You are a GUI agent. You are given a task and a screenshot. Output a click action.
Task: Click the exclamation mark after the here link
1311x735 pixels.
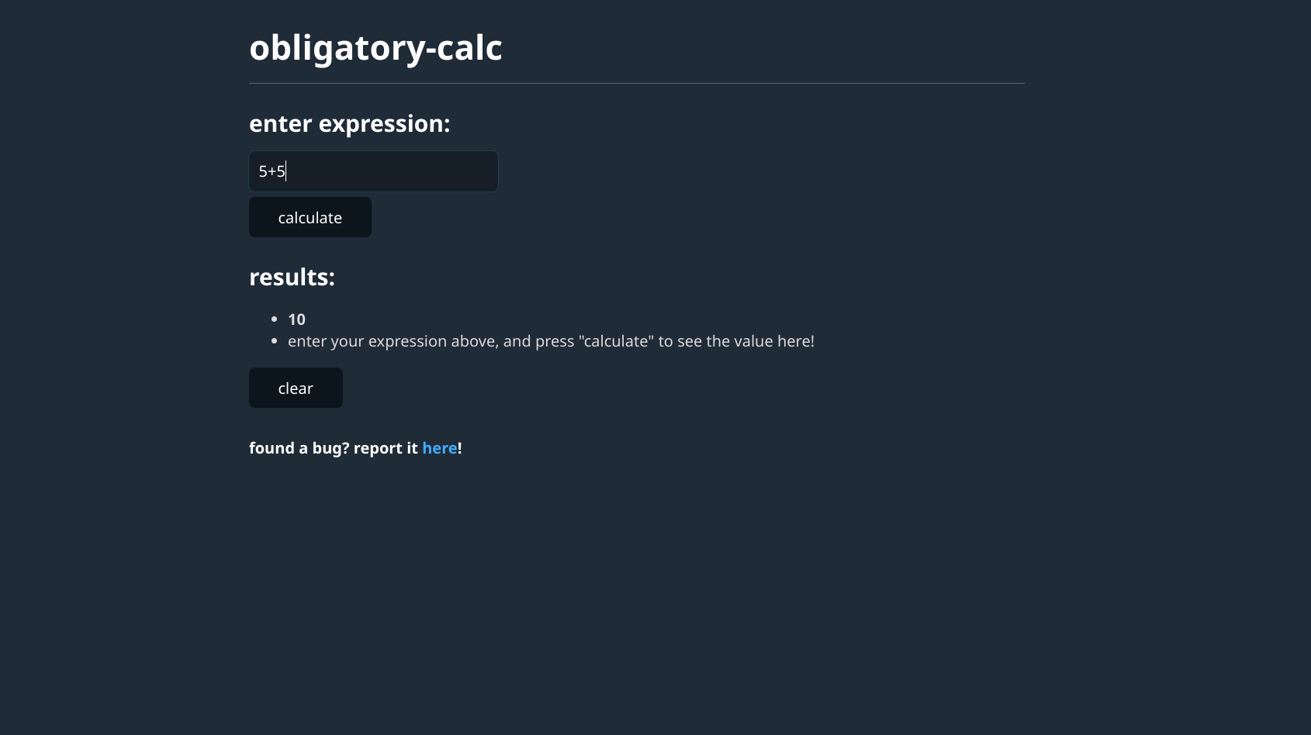(460, 448)
